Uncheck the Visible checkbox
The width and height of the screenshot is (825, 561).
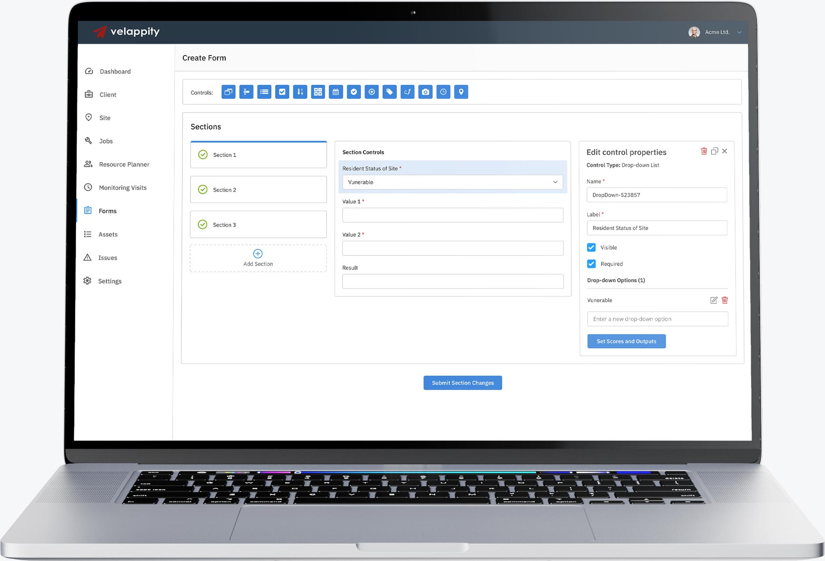pos(591,247)
